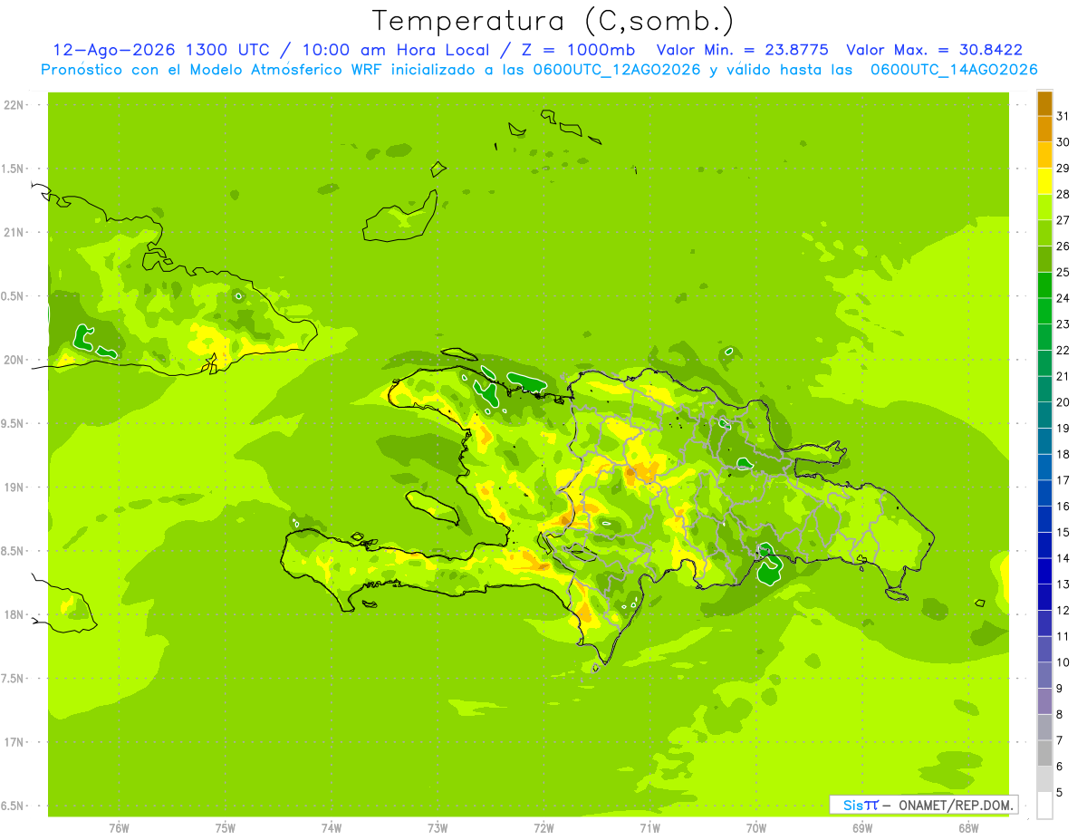
Task: Click the Valor Min. = 23.8775 text
Action: point(742,51)
